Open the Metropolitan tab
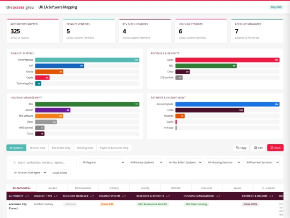290x218 pixels. click(83, 188)
